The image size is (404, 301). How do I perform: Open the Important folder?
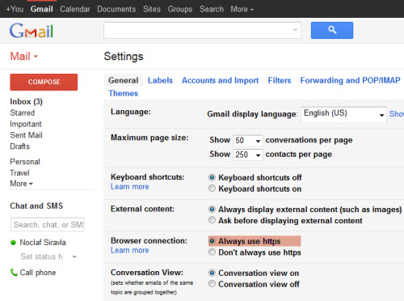26,124
